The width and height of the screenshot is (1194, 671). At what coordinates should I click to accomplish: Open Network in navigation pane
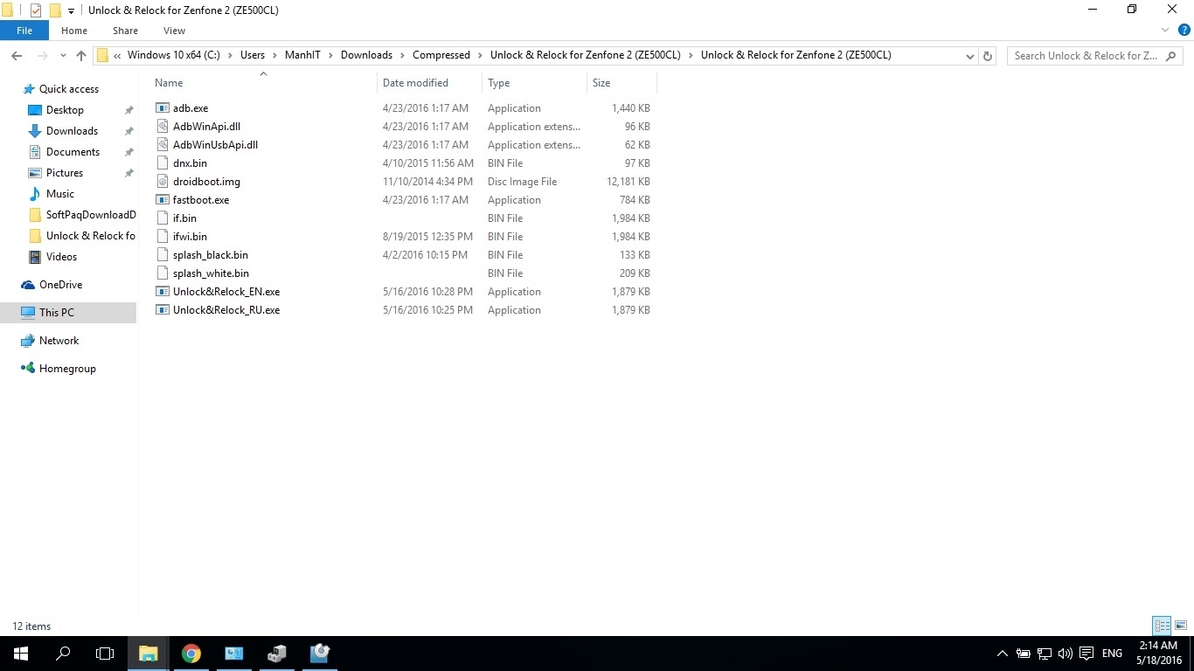click(x=59, y=341)
